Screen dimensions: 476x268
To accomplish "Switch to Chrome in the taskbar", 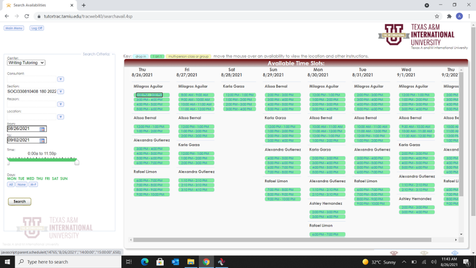I will click(206, 262).
